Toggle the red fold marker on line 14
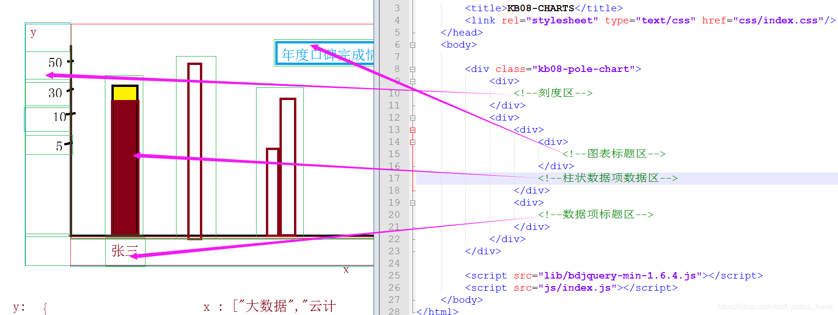 pos(412,142)
